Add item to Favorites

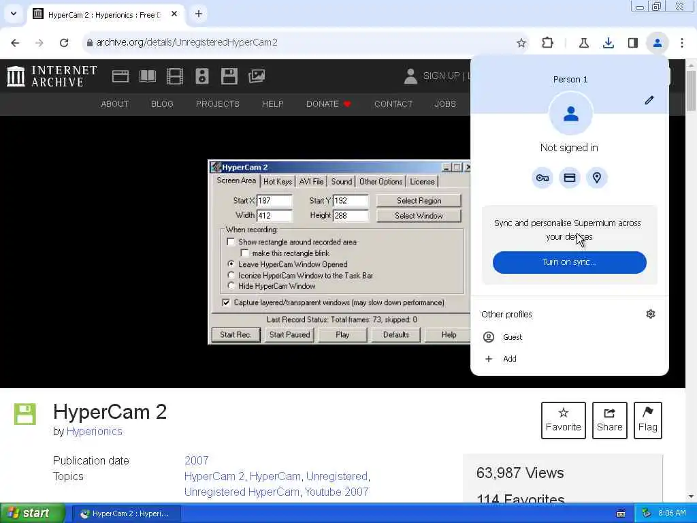pos(563,420)
